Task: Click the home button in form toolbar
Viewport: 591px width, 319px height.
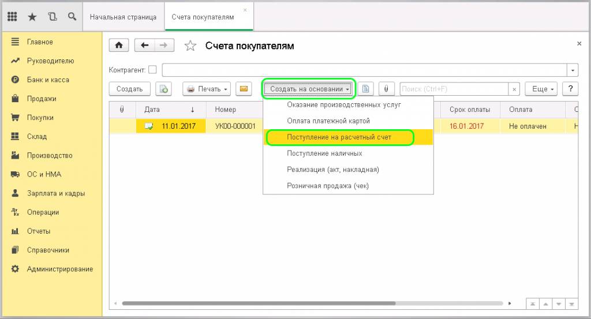Action: (119, 45)
